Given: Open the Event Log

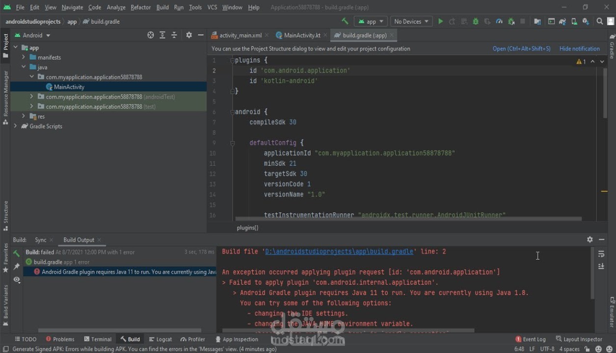Looking at the screenshot, I should pos(531,339).
